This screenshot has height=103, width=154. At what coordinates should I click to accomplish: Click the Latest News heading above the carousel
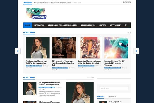29,32
